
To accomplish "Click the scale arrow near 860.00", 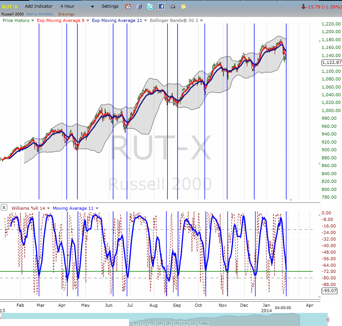I will [319, 164].
